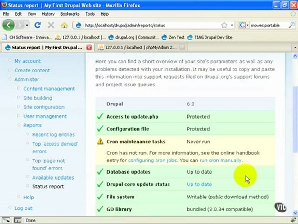
Task: Close the Status report tab
Action: coord(89,47)
